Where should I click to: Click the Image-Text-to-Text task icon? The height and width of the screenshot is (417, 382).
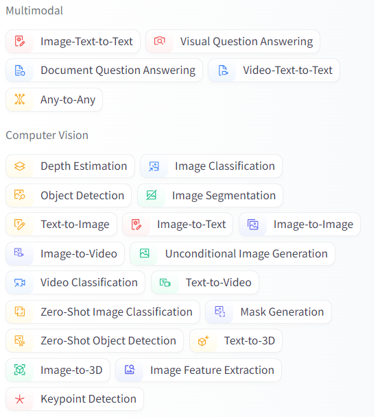[20, 41]
